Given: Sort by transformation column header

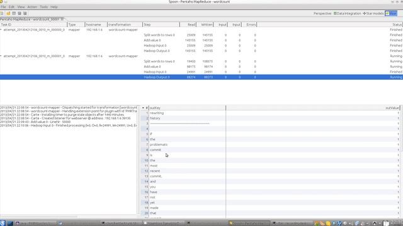Looking at the screenshot, I should 125,24.
